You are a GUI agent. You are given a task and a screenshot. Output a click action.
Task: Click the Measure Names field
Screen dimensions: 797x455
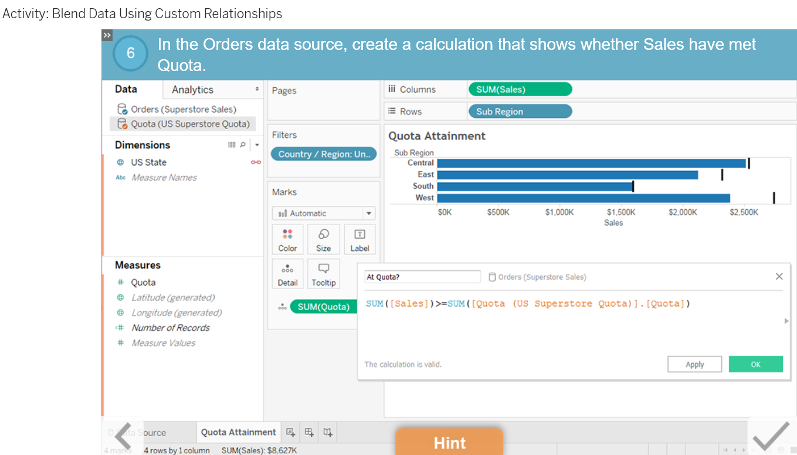164,178
